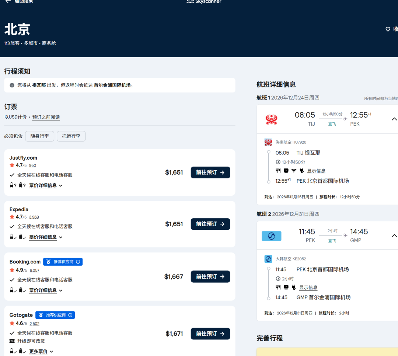Click the info icon in the trip notice

click(x=12, y=85)
